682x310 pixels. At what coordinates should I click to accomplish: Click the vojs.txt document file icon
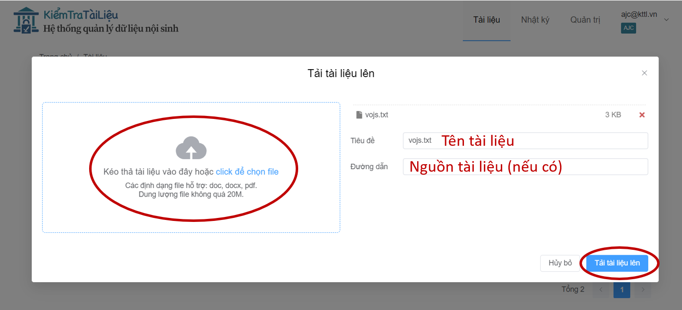pyautogui.click(x=359, y=115)
